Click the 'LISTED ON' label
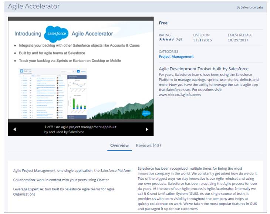The width and height of the screenshot is (270, 214). coord(201,35)
